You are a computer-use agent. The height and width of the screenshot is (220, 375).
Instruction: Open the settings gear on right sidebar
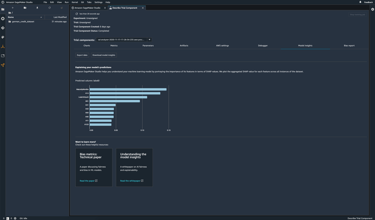372,9
